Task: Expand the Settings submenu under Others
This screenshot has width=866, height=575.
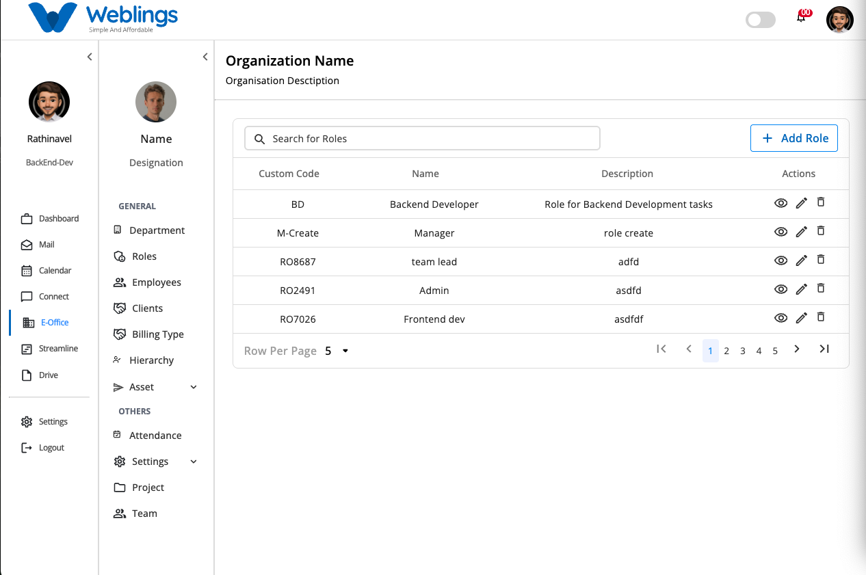Action: (x=194, y=462)
